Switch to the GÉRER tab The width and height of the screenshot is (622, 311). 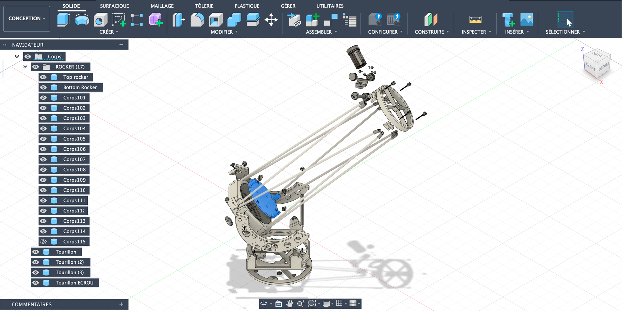(x=288, y=6)
